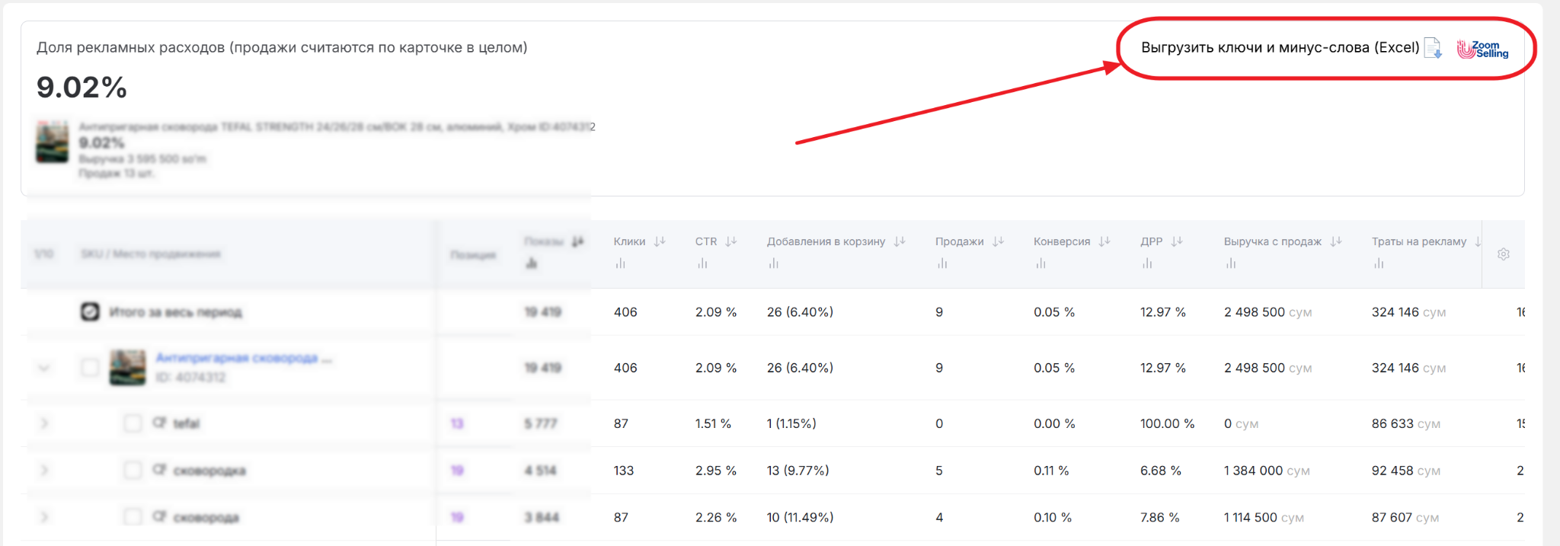Sort the table by CTR arrow icon
This screenshot has width=1560, height=546.
pyautogui.click(x=731, y=241)
